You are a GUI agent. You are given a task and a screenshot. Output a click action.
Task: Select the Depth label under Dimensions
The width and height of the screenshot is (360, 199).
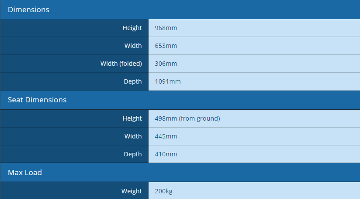pos(133,81)
